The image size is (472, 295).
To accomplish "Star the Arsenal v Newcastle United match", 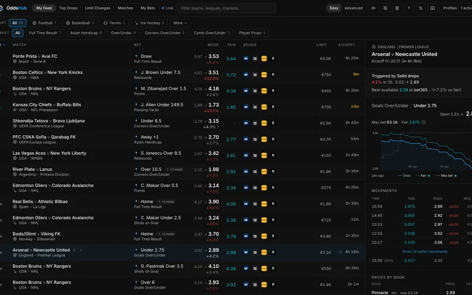I will [x=74, y=250].
